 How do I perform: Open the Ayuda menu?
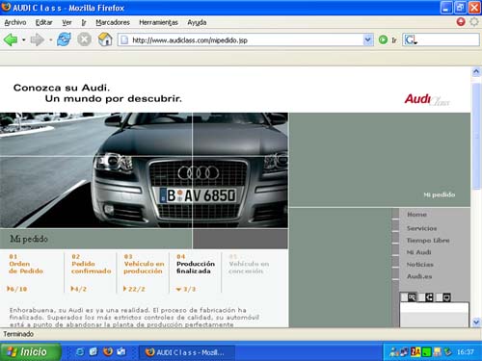[x=197, y=22]
